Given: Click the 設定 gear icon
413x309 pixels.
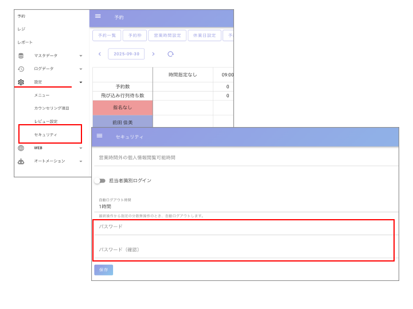Looking at the screenshot, I should [x=21, y=82].
